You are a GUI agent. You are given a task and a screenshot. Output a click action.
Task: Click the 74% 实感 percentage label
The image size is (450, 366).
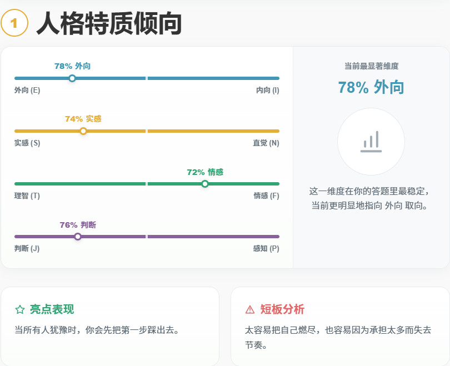click(83, 118)
